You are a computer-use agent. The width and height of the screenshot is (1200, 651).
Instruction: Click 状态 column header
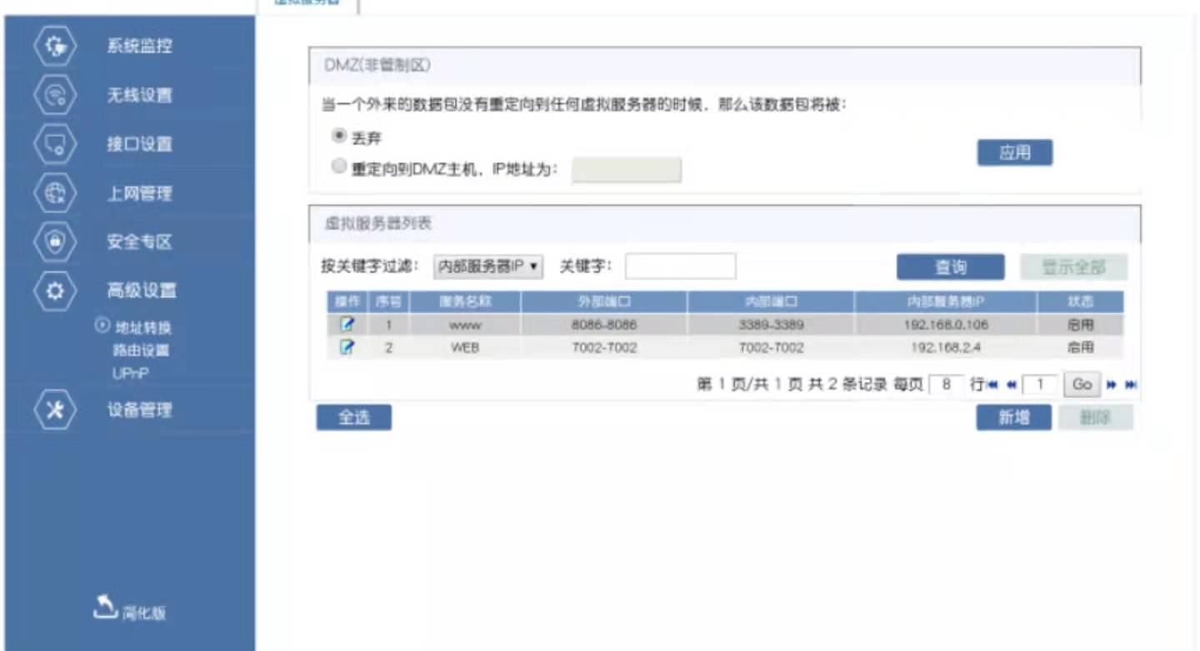(1081, 301)
